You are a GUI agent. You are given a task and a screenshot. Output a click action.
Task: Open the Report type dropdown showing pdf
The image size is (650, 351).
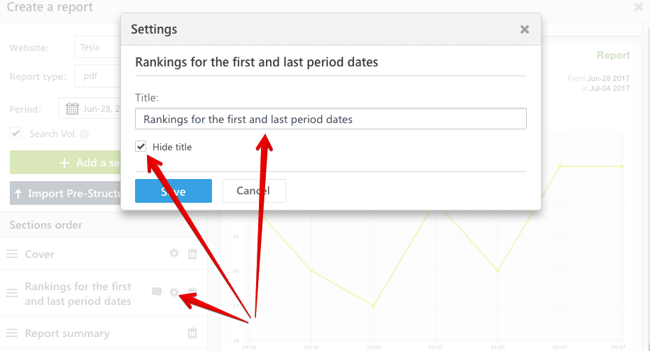coord(98,76)
